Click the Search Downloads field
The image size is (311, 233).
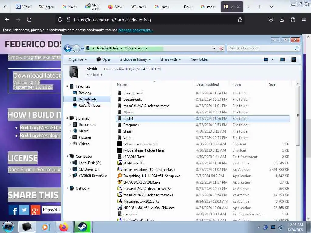coord(263,48)
